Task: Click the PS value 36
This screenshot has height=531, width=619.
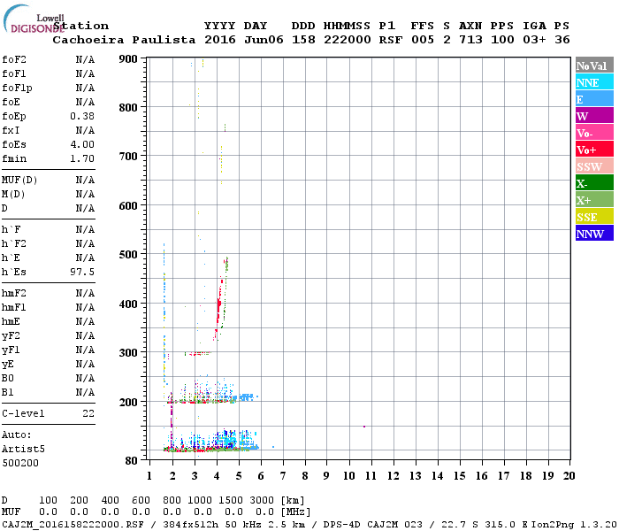Action: (x=562, y=40)
